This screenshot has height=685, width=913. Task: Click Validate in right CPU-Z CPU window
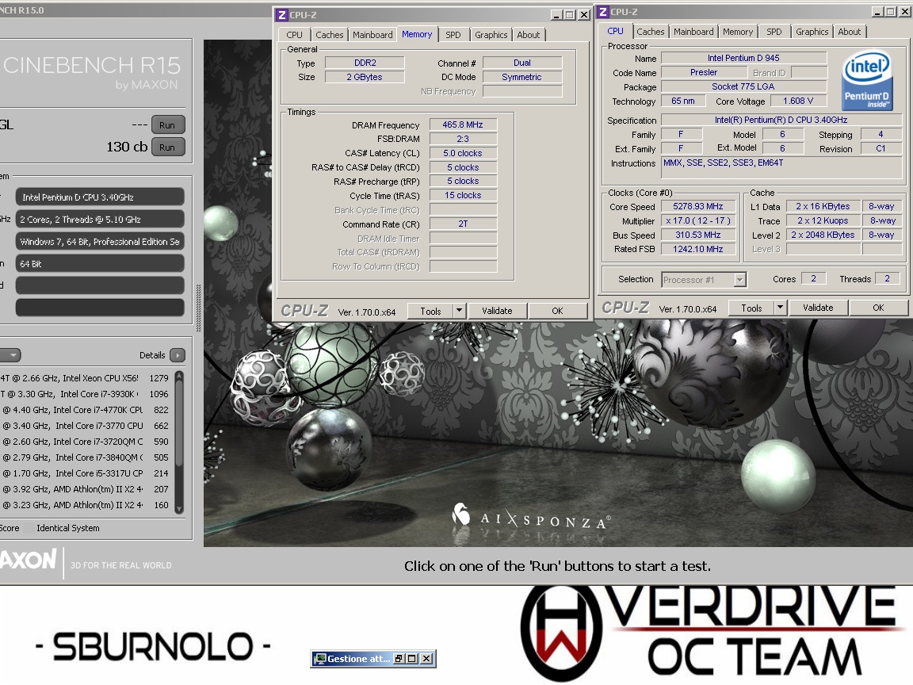click(x=818, y=308)
